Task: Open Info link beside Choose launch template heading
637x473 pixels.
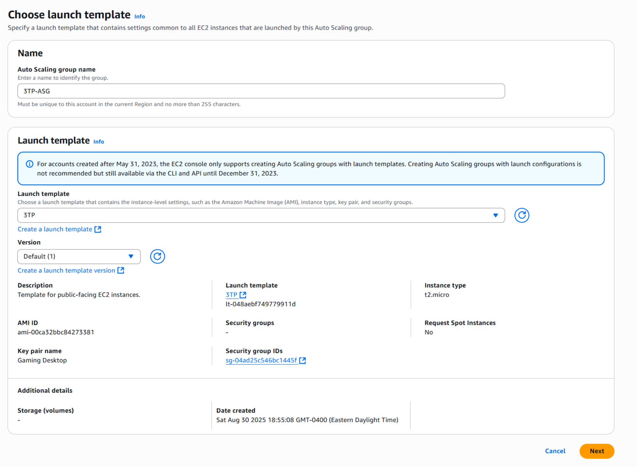Action: [x=139, y=16]
